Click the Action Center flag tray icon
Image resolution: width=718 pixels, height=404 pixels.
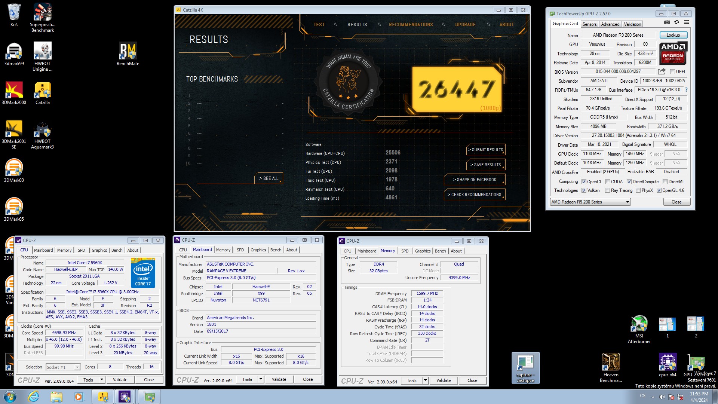(671, 397)
